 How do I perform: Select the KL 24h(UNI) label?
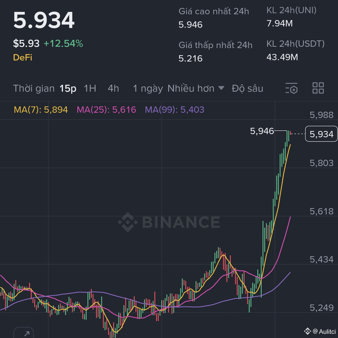click(x=292, y=10)
